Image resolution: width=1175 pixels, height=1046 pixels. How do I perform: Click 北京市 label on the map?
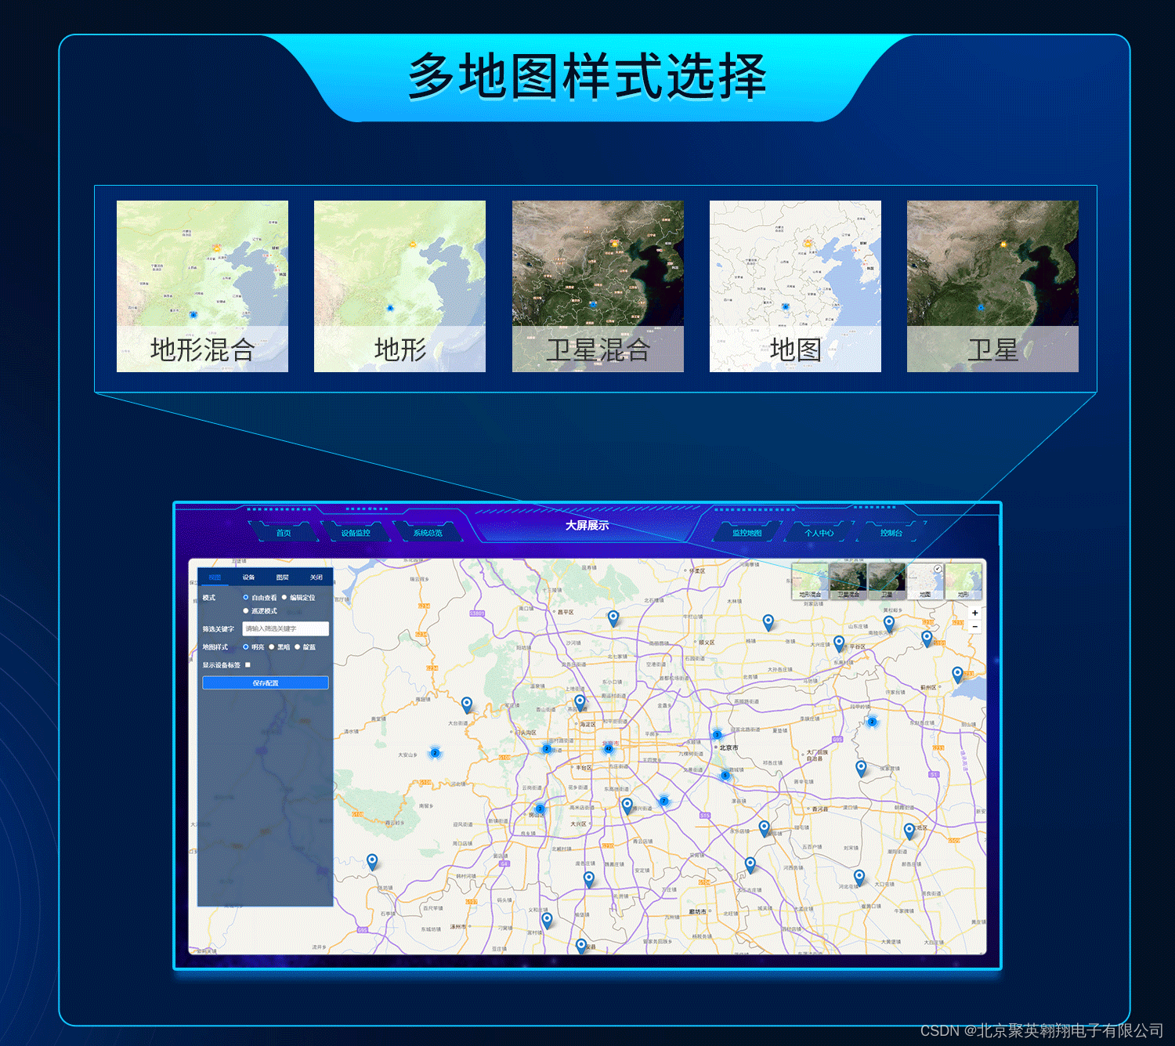(728, 747)
